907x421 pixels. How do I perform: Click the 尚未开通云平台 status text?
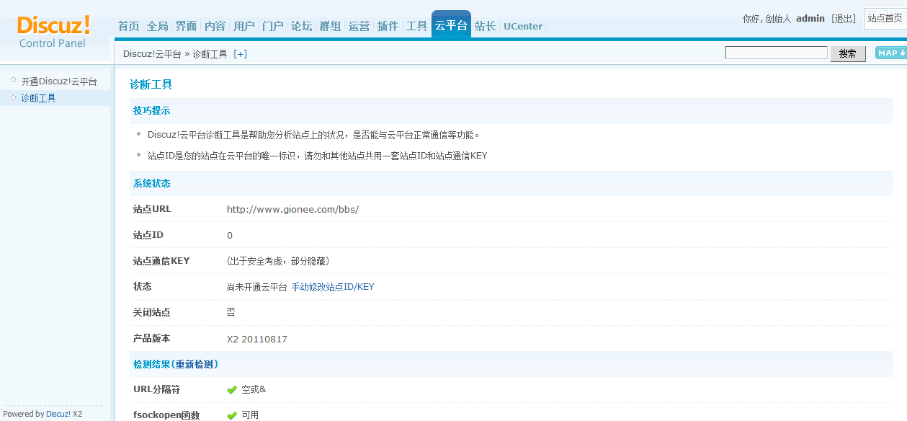[257, 287]
